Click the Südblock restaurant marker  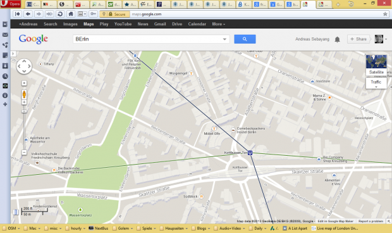(x=201, y=196)
